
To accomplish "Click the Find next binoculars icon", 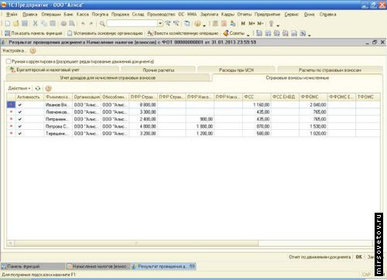I will point(168,23).
